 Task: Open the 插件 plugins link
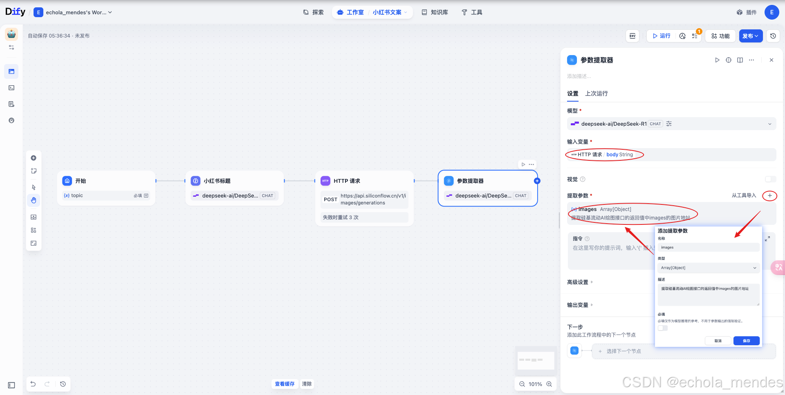pos(747,12)
